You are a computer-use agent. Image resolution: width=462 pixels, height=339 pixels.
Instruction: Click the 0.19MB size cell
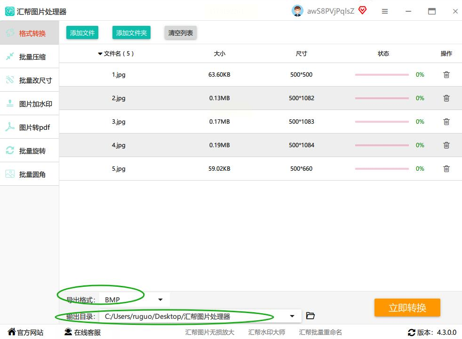(220, 145)
